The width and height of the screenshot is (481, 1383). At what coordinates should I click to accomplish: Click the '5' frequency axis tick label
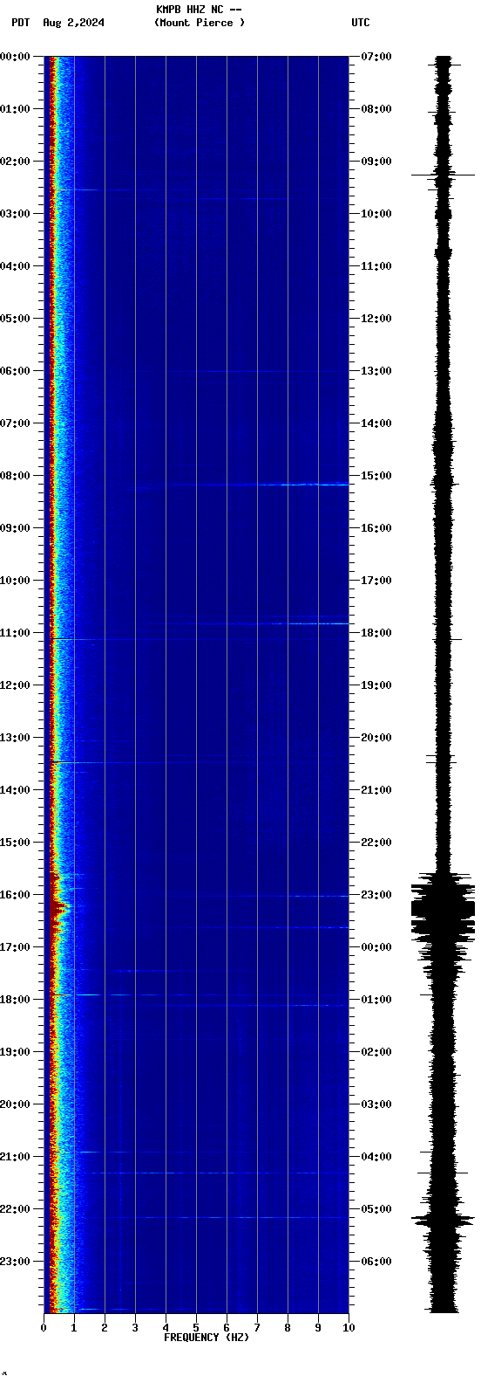(x=196, y=1328)
